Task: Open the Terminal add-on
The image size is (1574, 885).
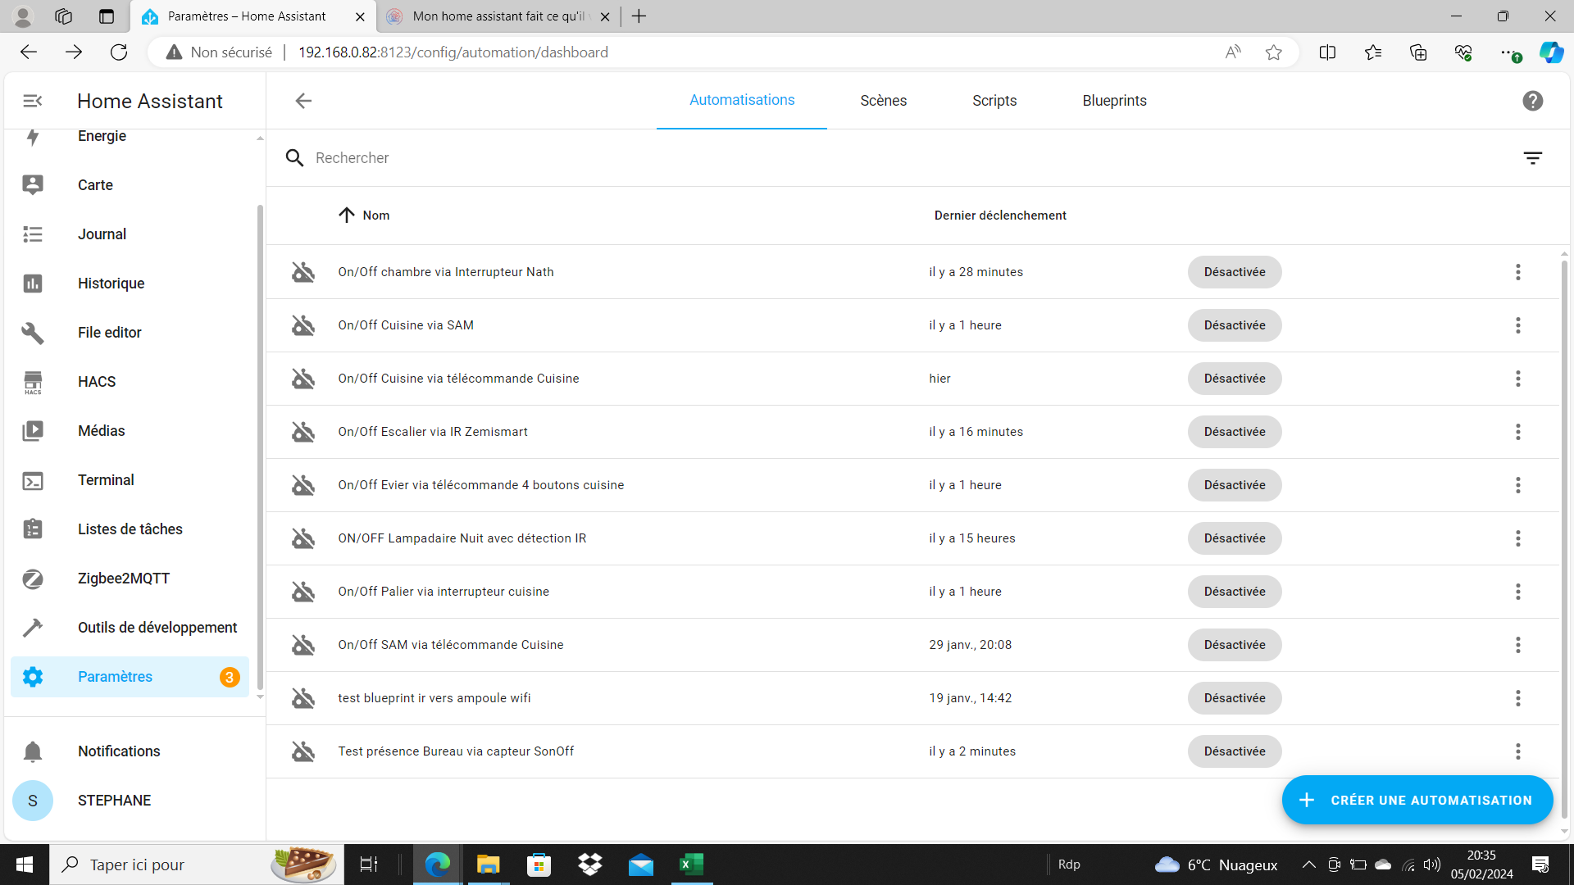Action: [130, 480]
